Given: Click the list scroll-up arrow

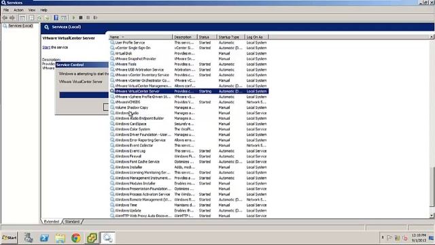Looking at the screenshot, I should coord(432,37).
